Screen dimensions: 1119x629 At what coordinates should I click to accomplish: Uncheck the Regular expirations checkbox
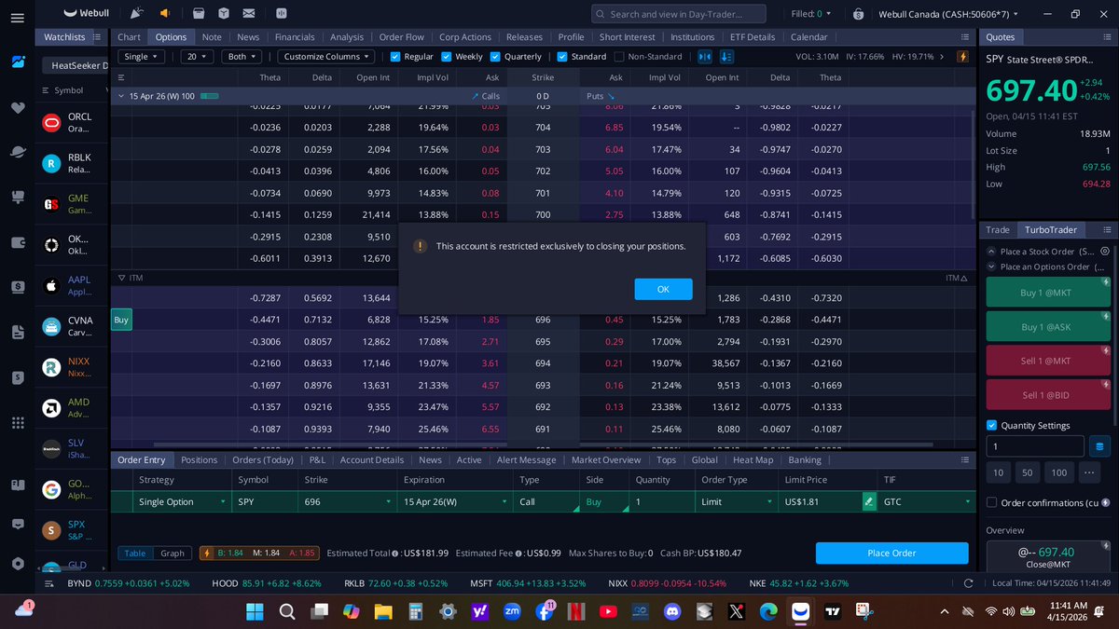tap(395, 56)
